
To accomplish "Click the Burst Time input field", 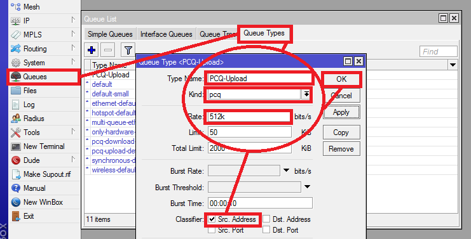I will click(x=260, y=203).
